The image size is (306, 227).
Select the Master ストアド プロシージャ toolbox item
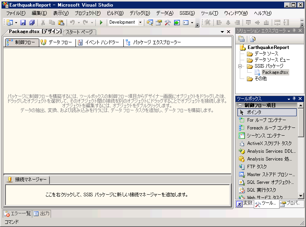pyautogui.click(x=267, y=175)
